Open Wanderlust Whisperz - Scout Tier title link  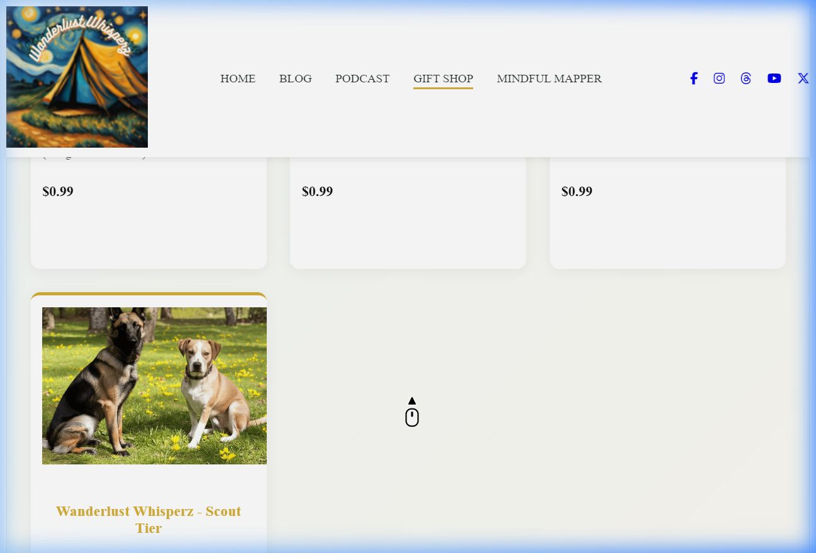click(148, 520)
